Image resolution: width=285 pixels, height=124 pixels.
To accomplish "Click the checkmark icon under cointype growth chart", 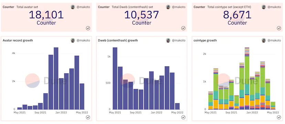I will (x=279, y=117).
